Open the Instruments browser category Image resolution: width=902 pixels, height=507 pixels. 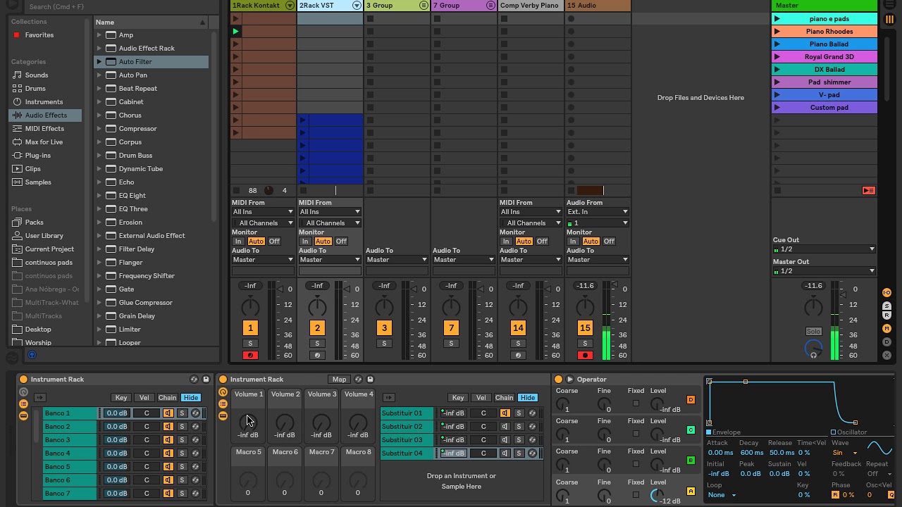(x=44, y=102)
